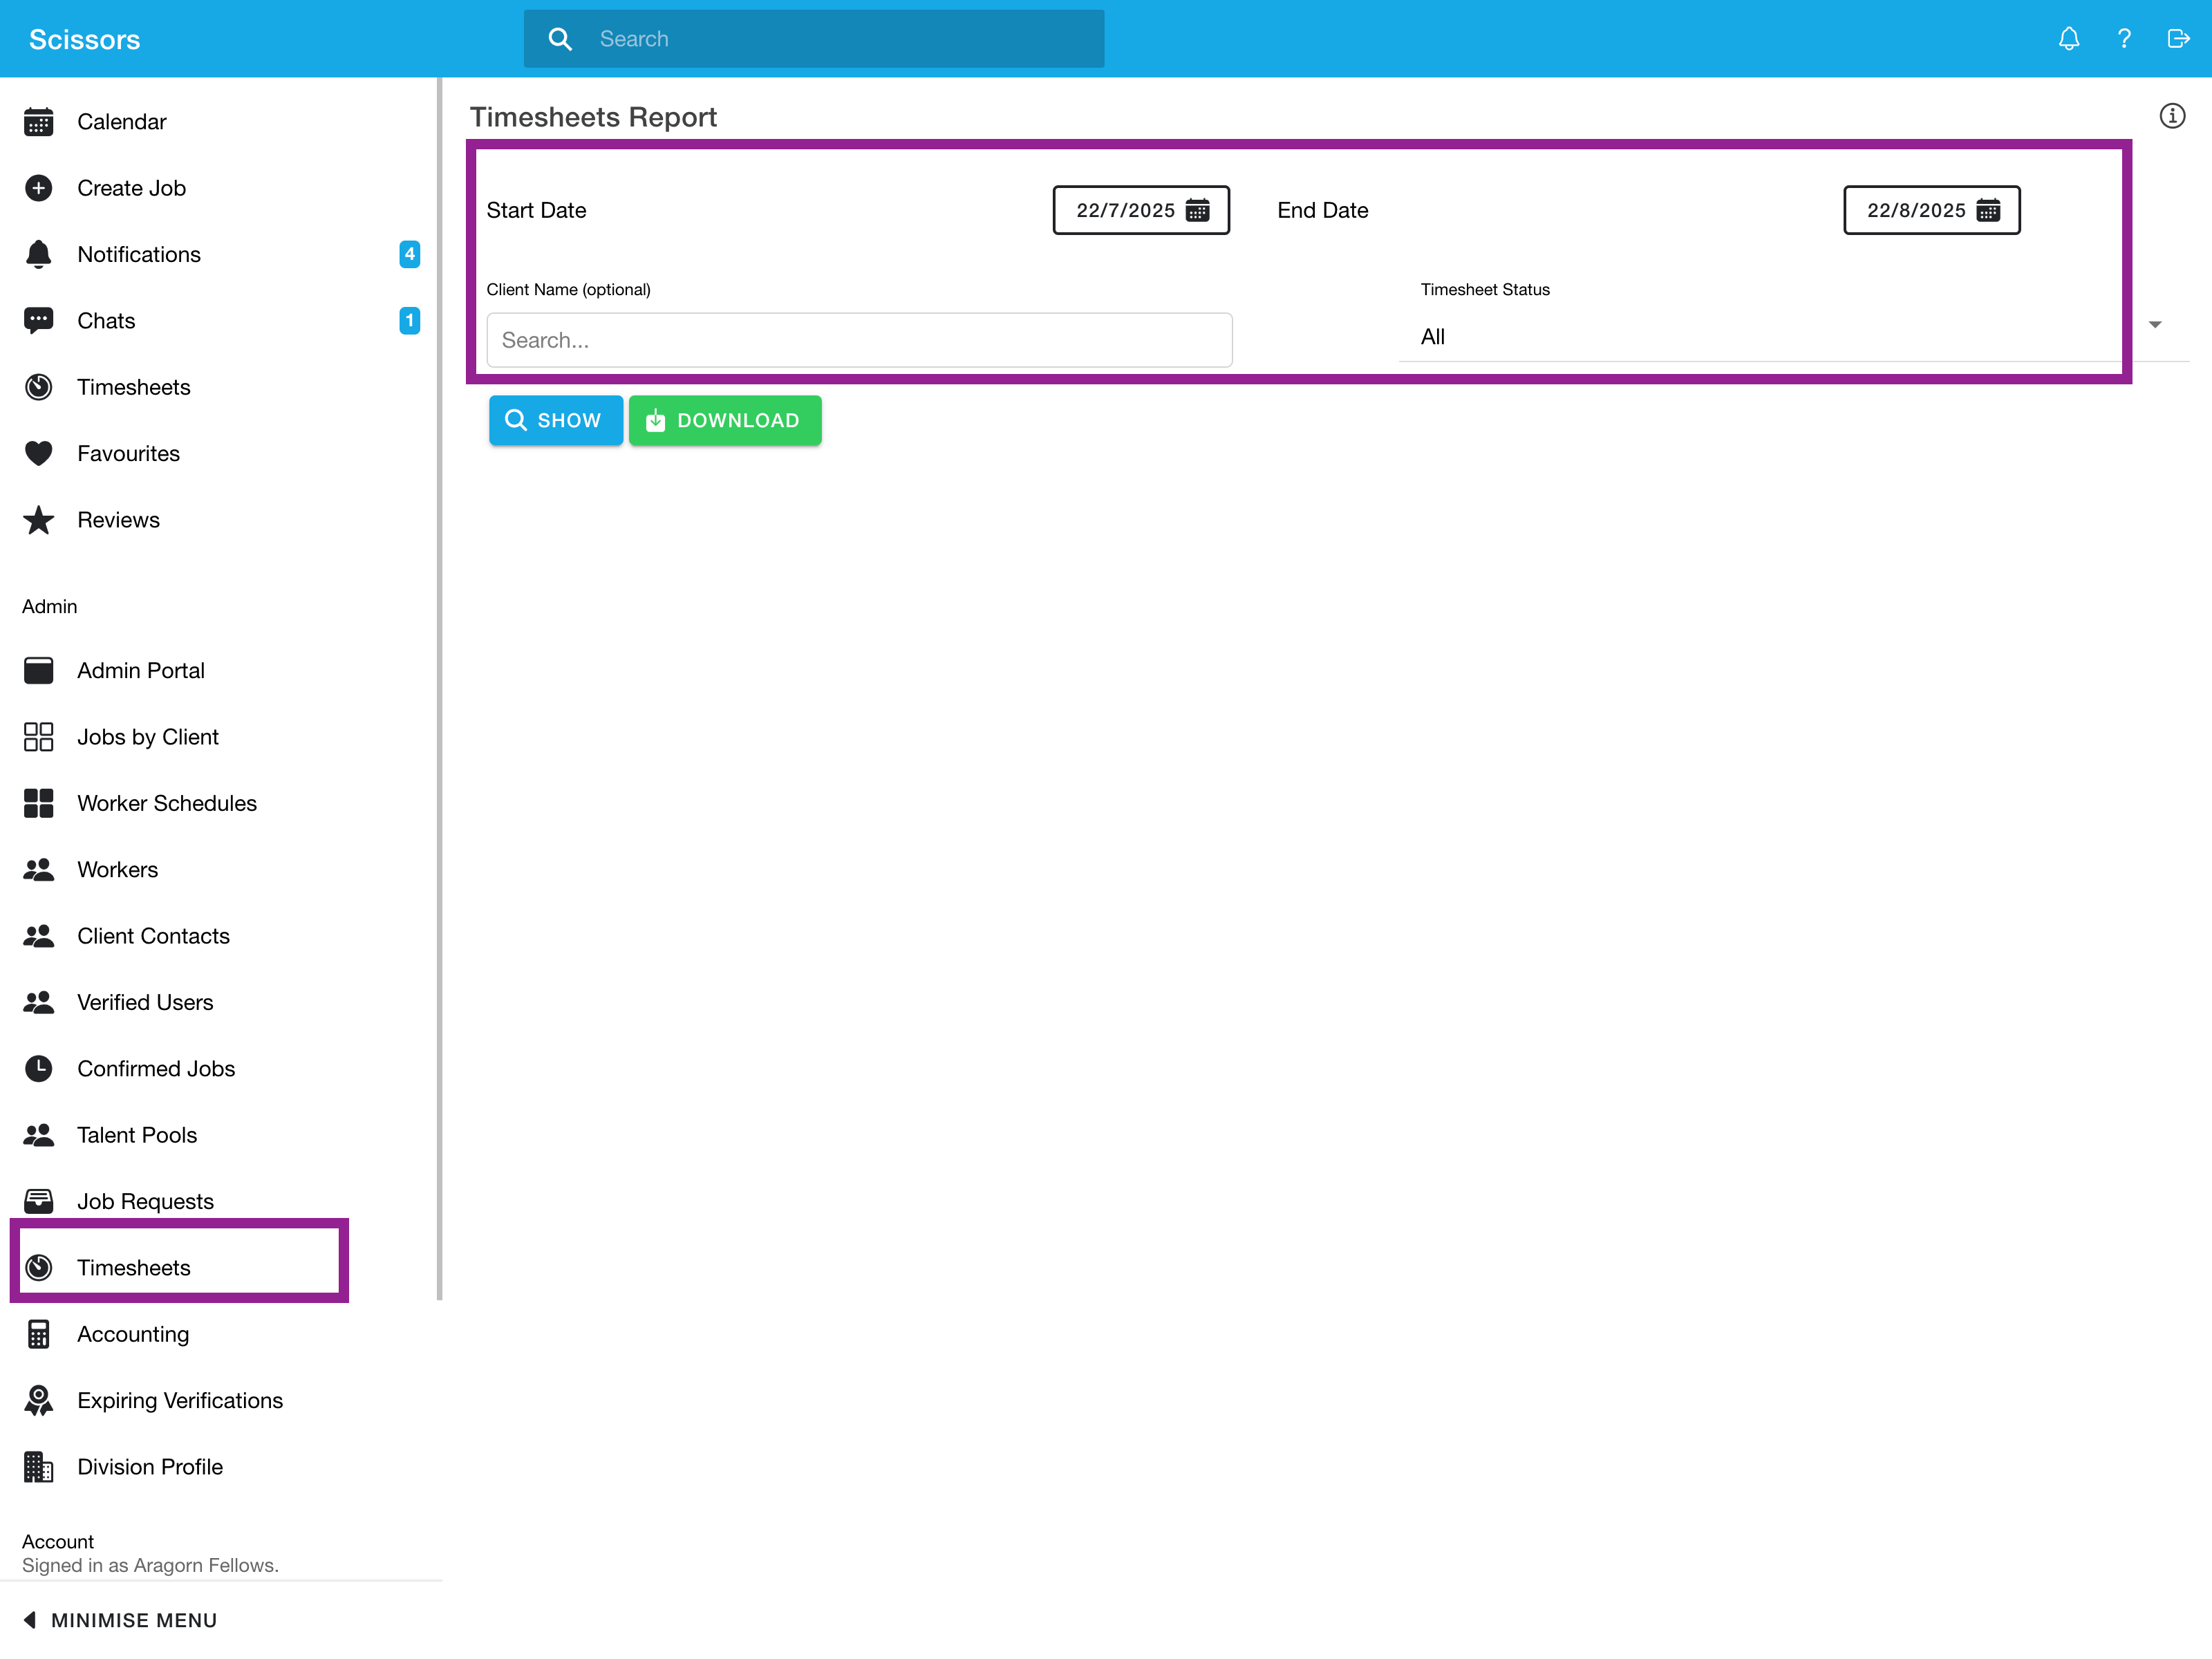The width and height of the screenshot is (2212, 1659).
Task: Open Chats from the sidebar
Action: 106,321
